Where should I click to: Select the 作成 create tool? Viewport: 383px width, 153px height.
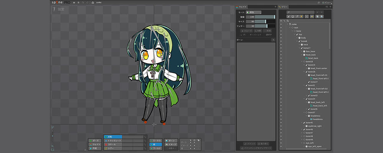click(x=95, y=148)
